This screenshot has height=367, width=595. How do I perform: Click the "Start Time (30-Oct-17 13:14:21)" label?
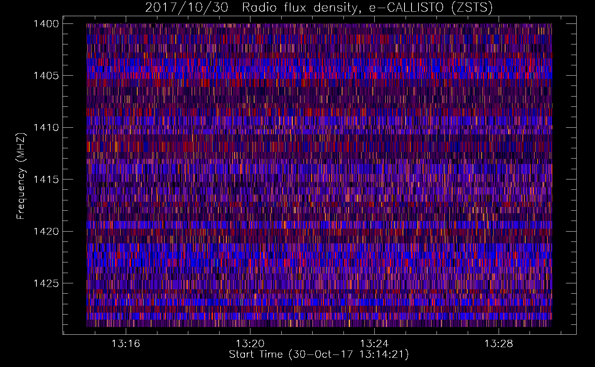(x=319, y=355)
